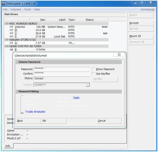Click the Back button in dialog
158x152 pixels.
pyautogui.click(x=28, y=121)
